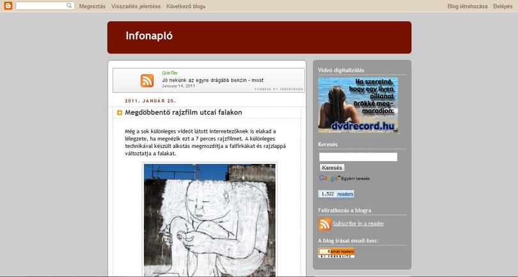Open the Megosztás menu item
518x277 pixels.
[92, 6]
